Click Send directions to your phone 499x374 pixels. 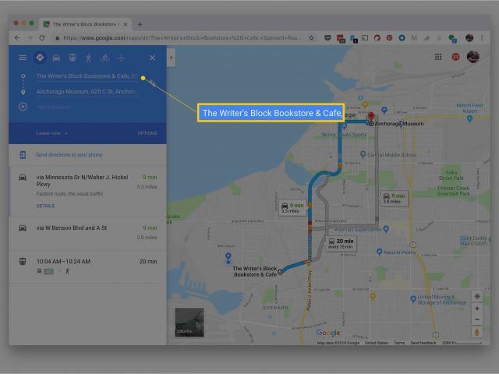point(69,155)
